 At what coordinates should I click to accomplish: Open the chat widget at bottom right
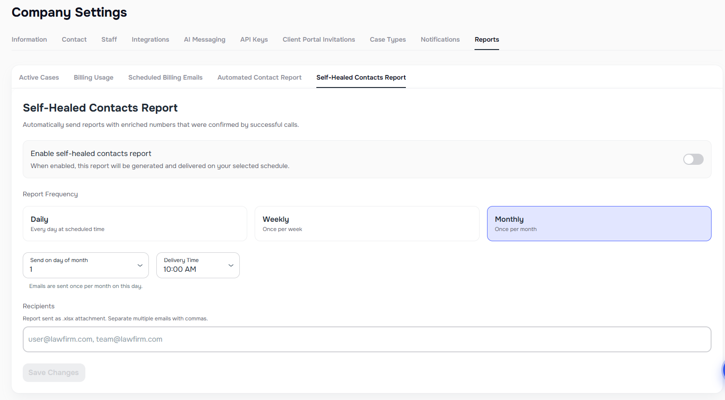tap(722, 370)
